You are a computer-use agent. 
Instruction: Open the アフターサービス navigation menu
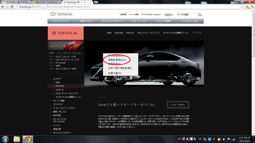[138, 21]
